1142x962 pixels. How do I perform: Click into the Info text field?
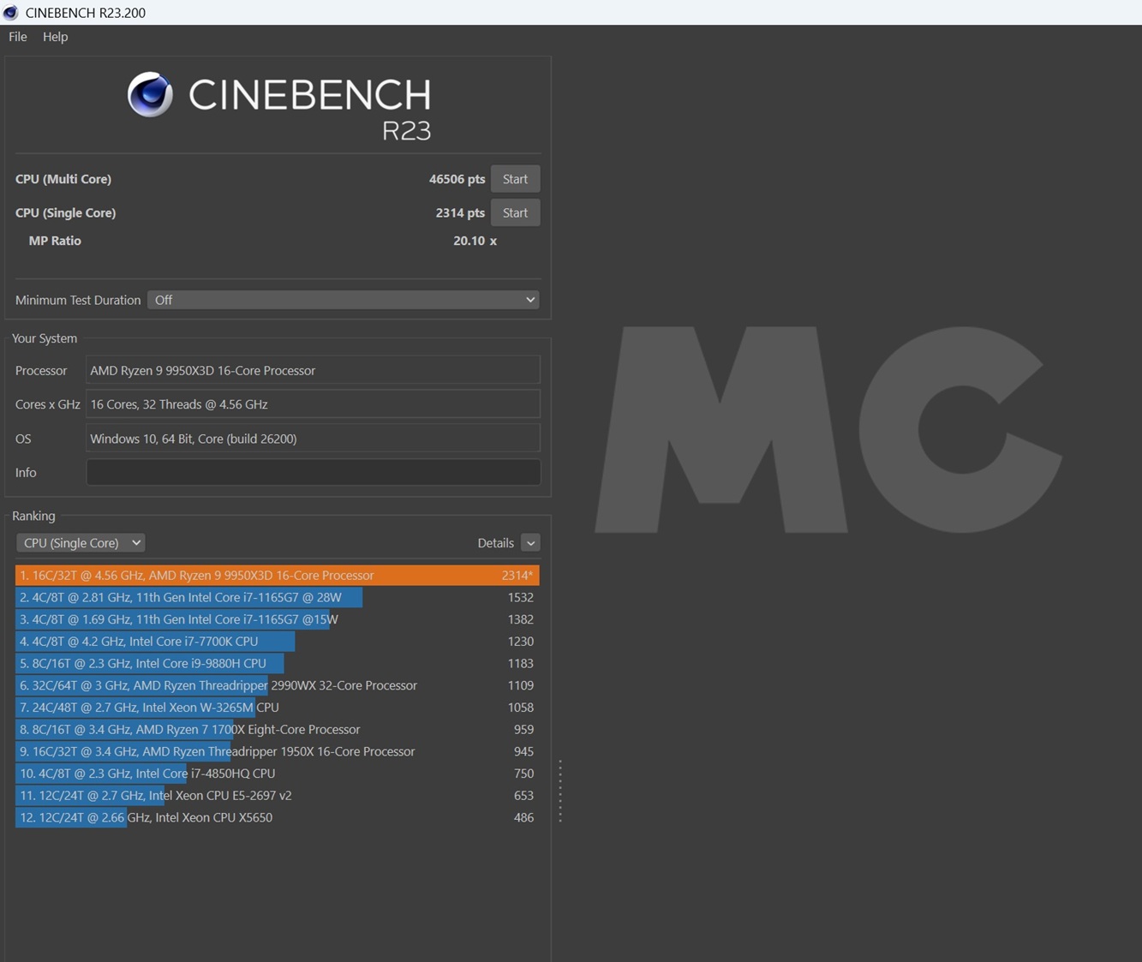(313, 472)
